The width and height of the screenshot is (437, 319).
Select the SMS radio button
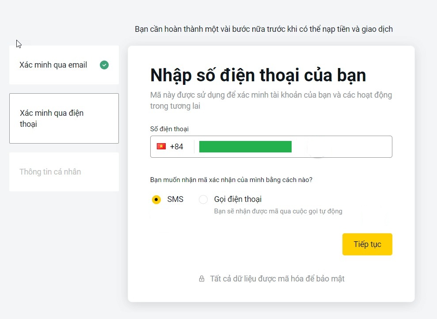click(x=156, y=200)
